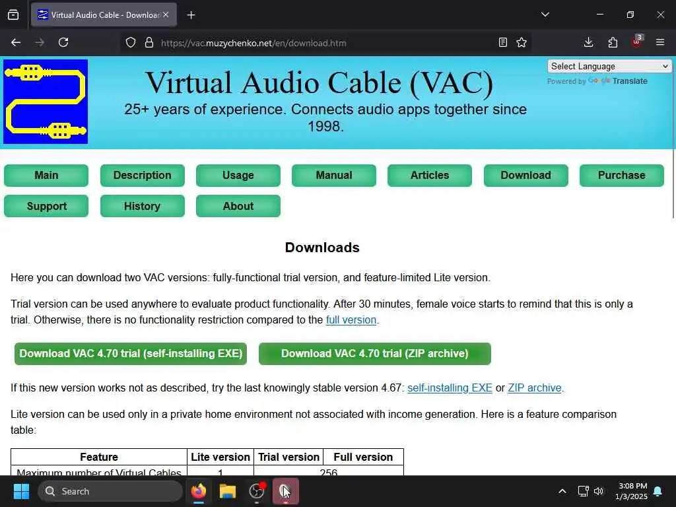676x507 pixels.
Task: Open the History navigation button
Action: click(x=143, y=206)
